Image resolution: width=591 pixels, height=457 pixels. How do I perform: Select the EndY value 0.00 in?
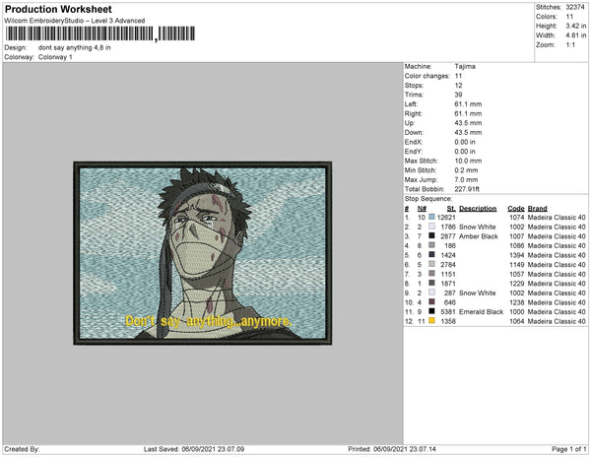point(465,151)
